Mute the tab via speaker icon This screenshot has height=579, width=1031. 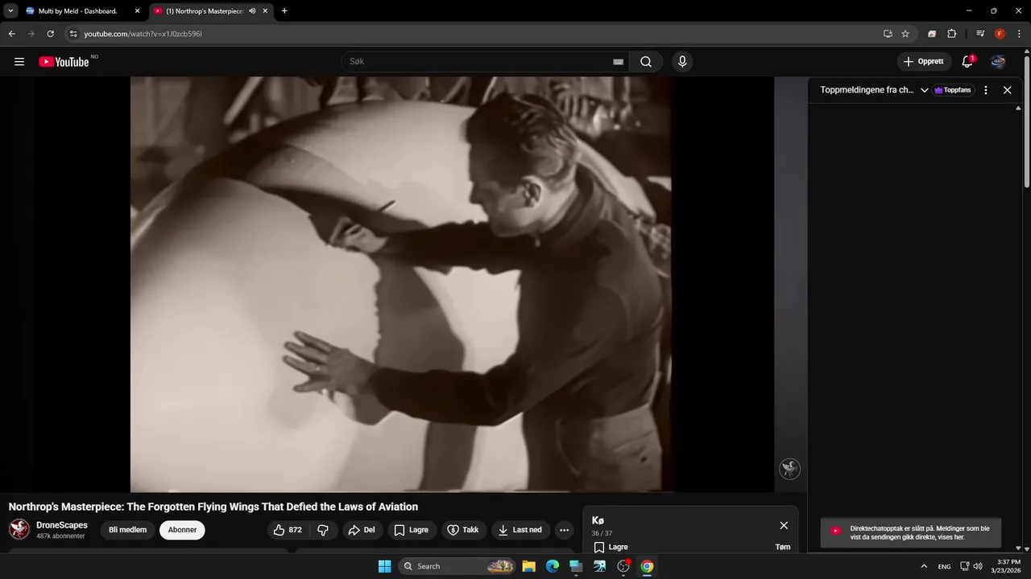[x=252, y=11]
